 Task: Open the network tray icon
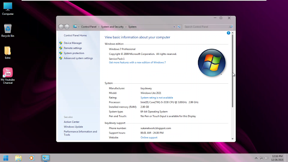pos(261,158)
